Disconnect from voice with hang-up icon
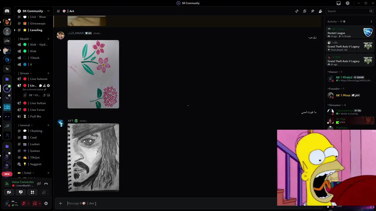 46,184
